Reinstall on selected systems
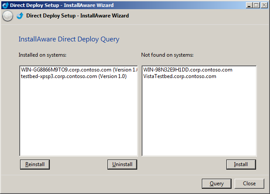Image resolution: width=270 pixels, height=194 pixels. pos(35,164)
